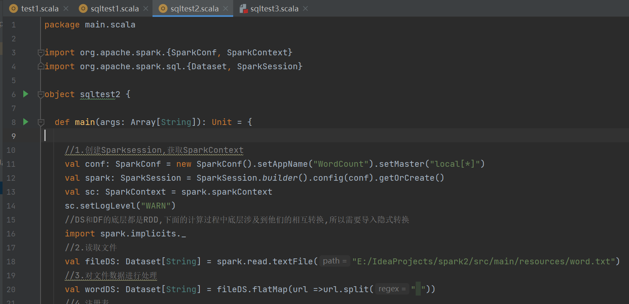This screenshot has width=629, height=304.
Task: Close the sqltest3.scala tab
Action: [x=305, y=8]
